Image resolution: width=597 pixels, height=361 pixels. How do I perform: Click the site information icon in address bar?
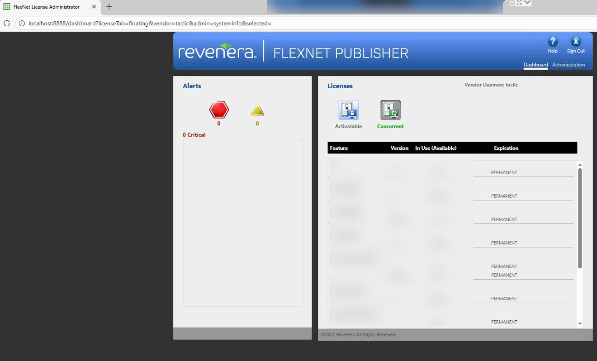click(21, 23)
